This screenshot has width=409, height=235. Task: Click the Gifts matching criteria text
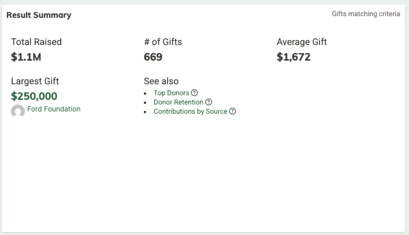[x=366, y=14]
